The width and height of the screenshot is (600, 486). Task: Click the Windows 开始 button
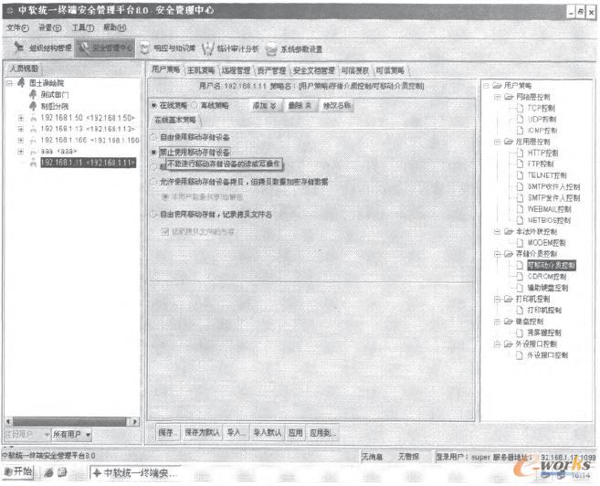(x=17, y=471)
